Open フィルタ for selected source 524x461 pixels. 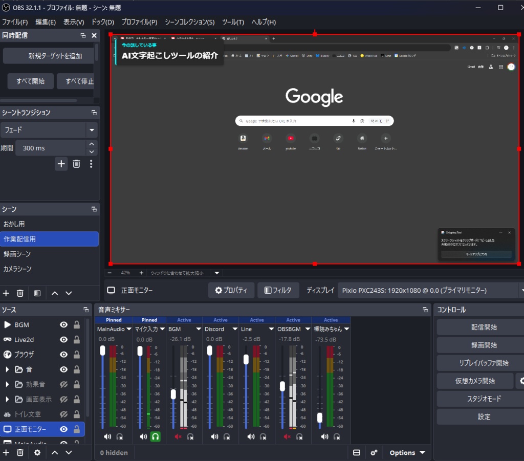pyautogui.click(x=278, y=290)
